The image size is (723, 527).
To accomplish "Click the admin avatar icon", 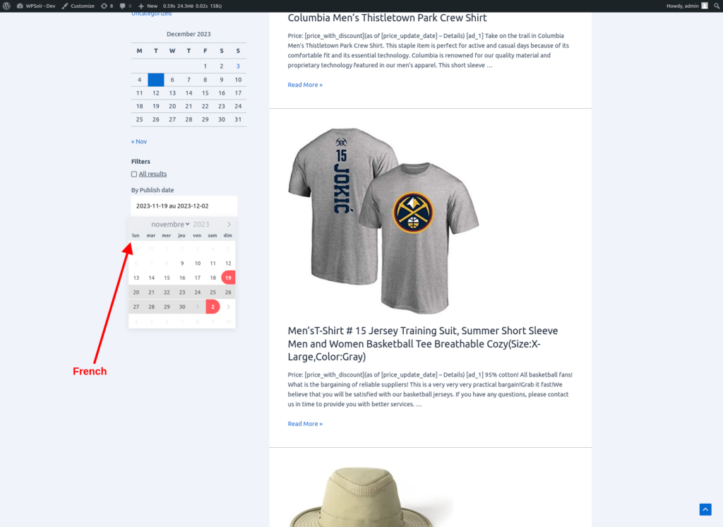I will tap(705, 6).
